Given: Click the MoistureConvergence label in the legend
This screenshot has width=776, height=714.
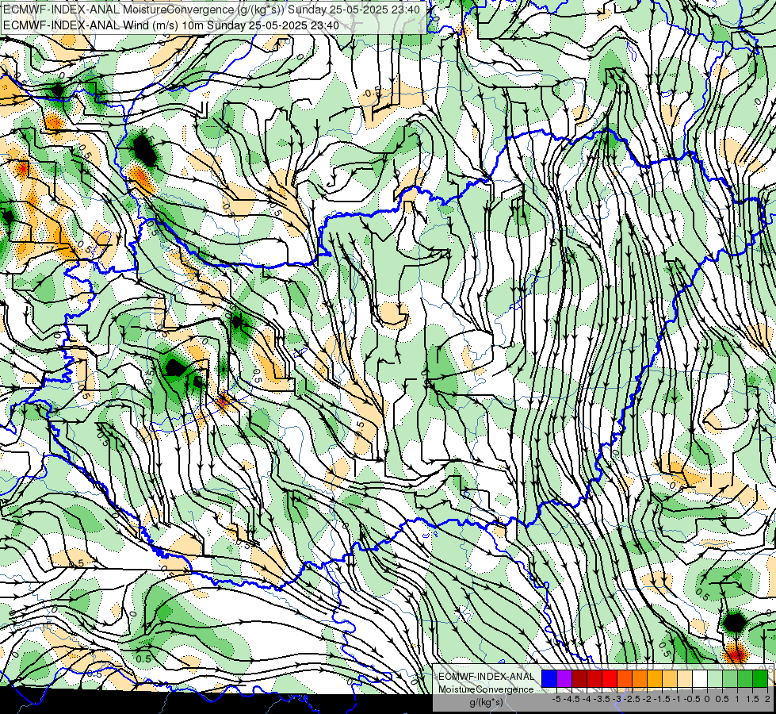Looking at the screenshot, I should [486, 689].
